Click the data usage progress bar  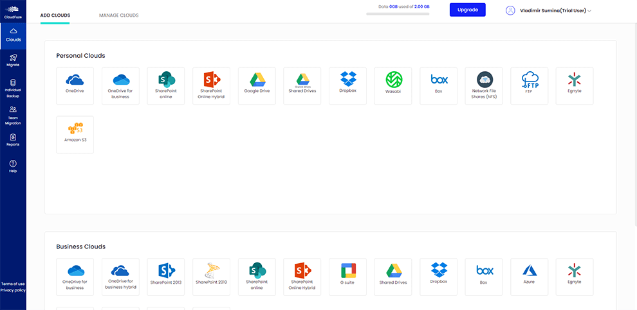398,13
